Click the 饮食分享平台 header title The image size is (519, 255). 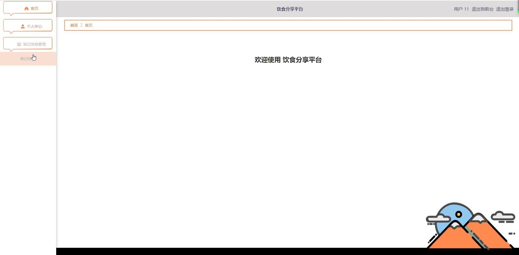click(290, 9)
